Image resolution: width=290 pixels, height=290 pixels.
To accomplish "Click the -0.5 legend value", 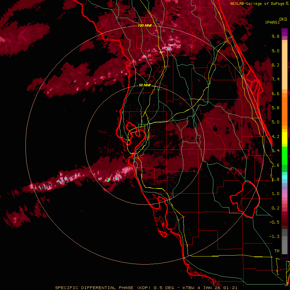I will click(x=274, y=222).
